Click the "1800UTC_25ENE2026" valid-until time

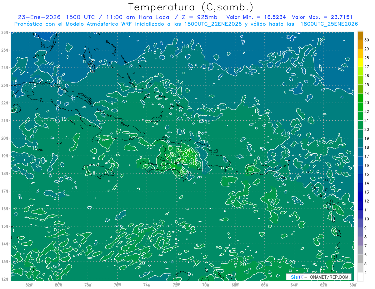click(x=329, y=24)
